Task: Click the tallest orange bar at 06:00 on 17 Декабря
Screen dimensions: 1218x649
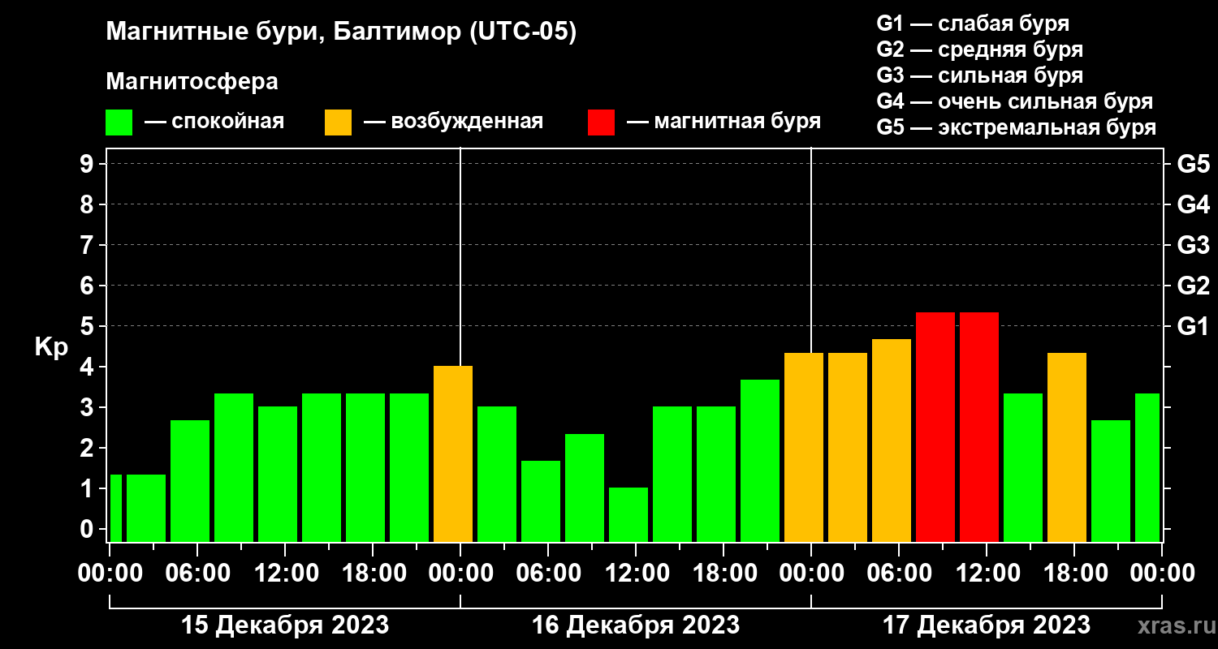Action: tap(892, 441)
